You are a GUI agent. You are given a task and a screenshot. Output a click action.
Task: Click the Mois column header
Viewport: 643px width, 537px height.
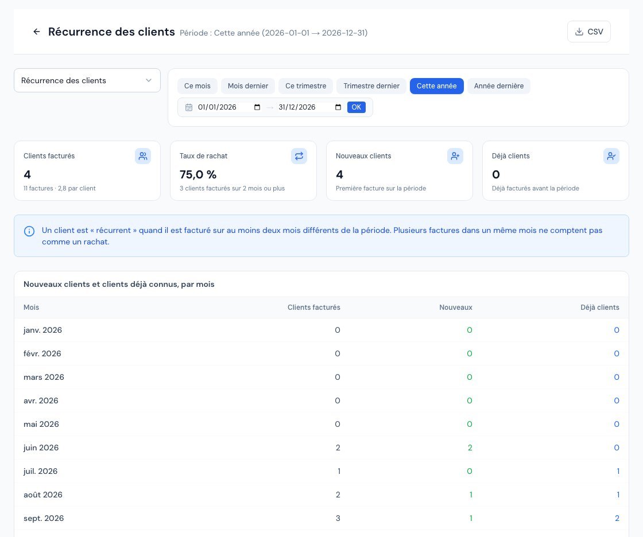pyautogui.click(x=31, y=308)
